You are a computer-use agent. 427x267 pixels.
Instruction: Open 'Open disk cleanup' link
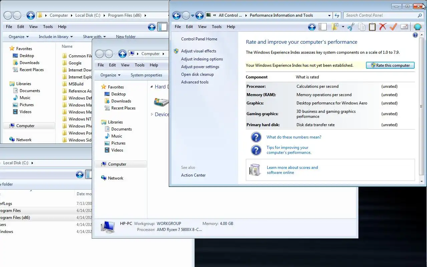[x=197, y=74]
